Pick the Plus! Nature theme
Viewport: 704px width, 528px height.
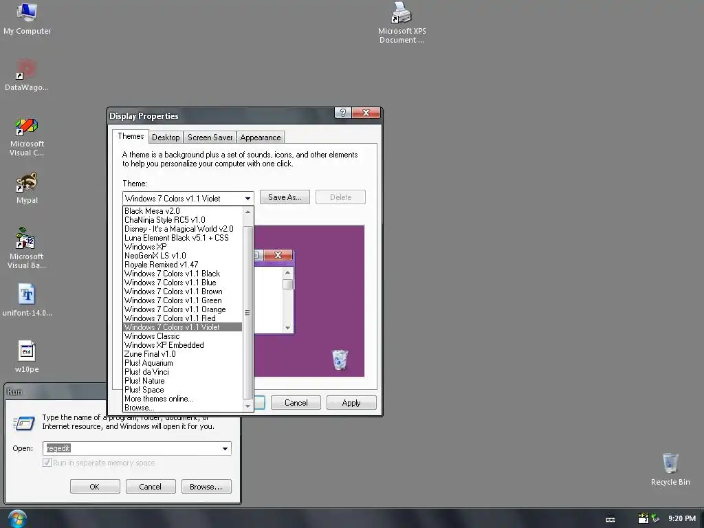(x=182, y=381)
